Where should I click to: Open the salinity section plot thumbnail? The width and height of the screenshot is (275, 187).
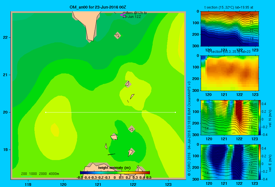230,73
